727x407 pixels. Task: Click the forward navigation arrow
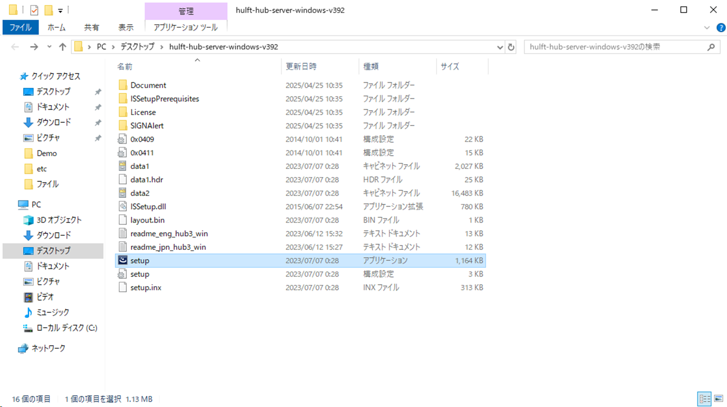click(34, 47)
